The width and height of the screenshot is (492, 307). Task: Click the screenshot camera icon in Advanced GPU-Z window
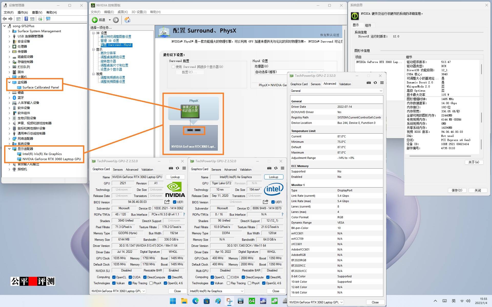click(368, 83)
